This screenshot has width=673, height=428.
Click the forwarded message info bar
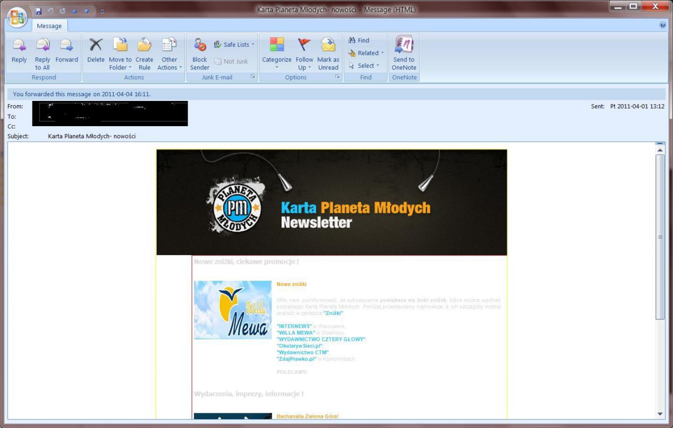(336, 94)
